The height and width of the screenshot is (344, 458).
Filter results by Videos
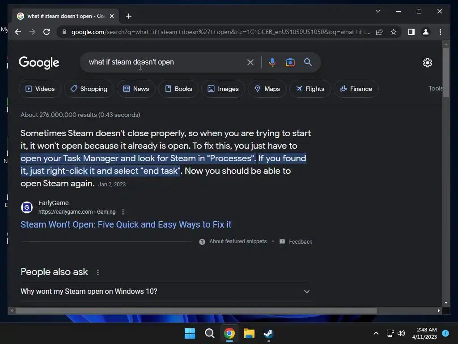[40, 89]
